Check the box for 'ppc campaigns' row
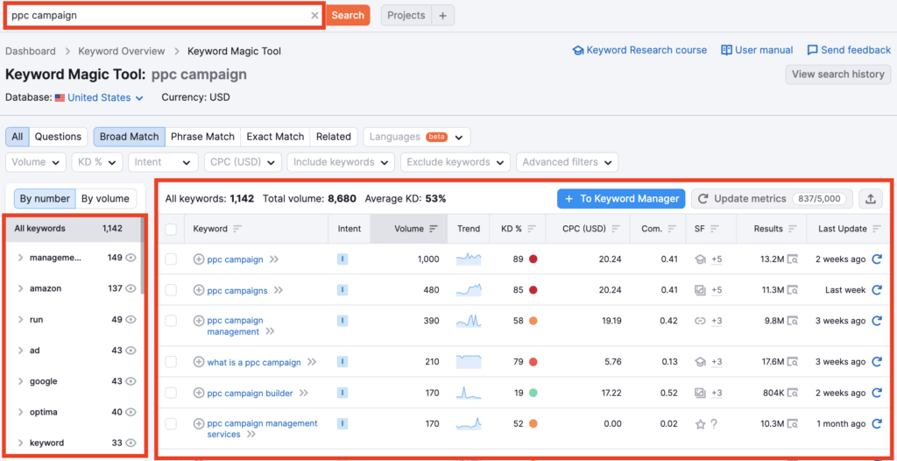This screenshot has height=461, width=897. tap(171, 290)
